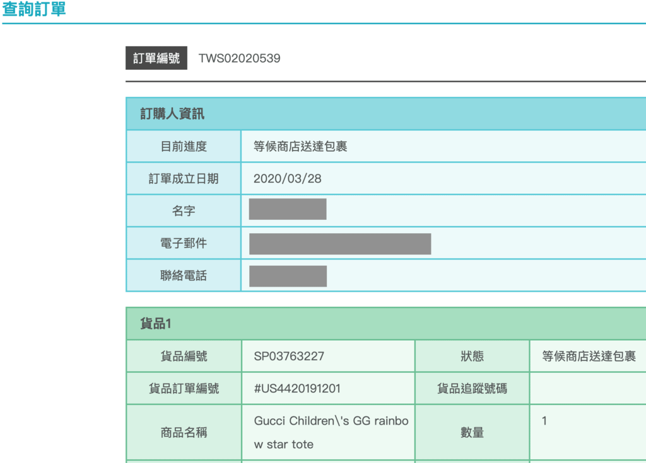
Task: Select the 貨品追蹤號碼 label
Action: tap(472, 388)
